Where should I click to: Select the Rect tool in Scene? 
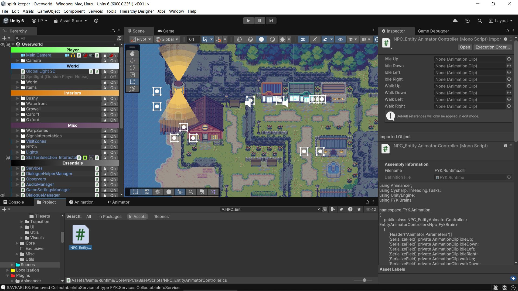(132, 82)
